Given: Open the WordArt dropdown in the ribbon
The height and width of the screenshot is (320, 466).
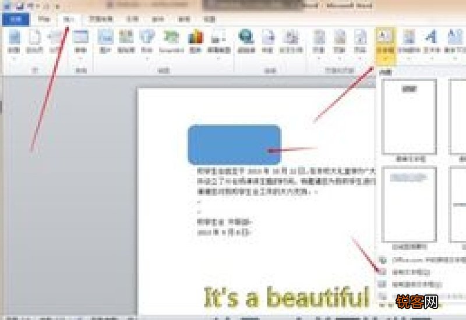Looking at the screenshot, I should point(432,44).
